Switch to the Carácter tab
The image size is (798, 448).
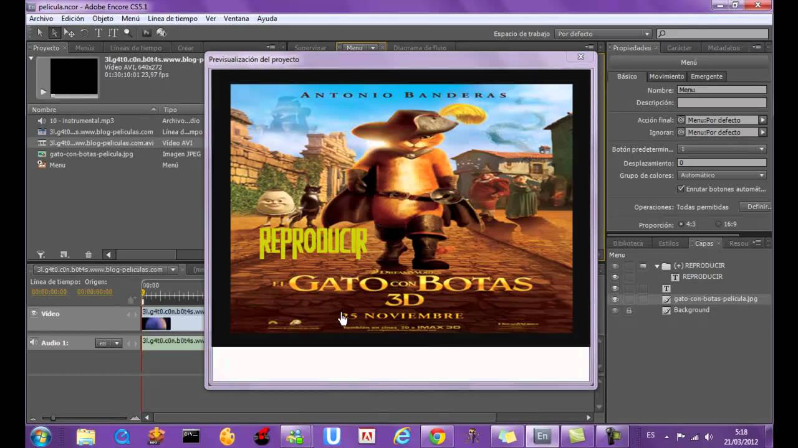(679, 48)
